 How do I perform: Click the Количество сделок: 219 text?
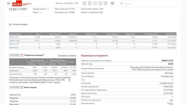pyautogui.click(x=92, y=9)
